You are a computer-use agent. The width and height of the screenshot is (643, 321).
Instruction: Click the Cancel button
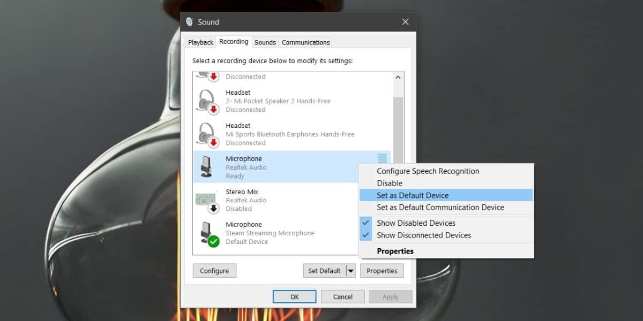coord(342,296)
